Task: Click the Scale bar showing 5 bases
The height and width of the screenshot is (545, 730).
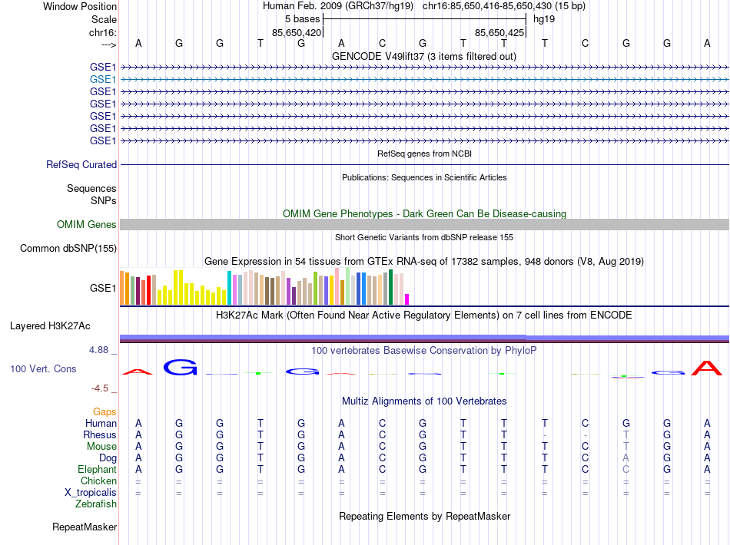Action: pyautogui.click(x=424, y=19)
